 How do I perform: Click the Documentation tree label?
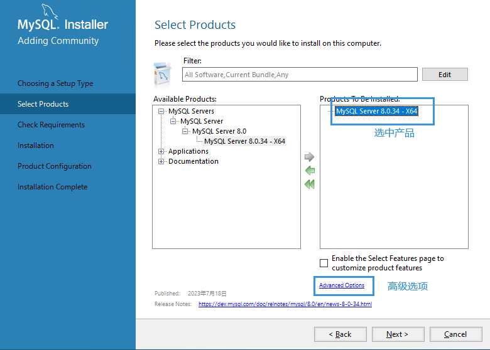click(x=193, y=161)
